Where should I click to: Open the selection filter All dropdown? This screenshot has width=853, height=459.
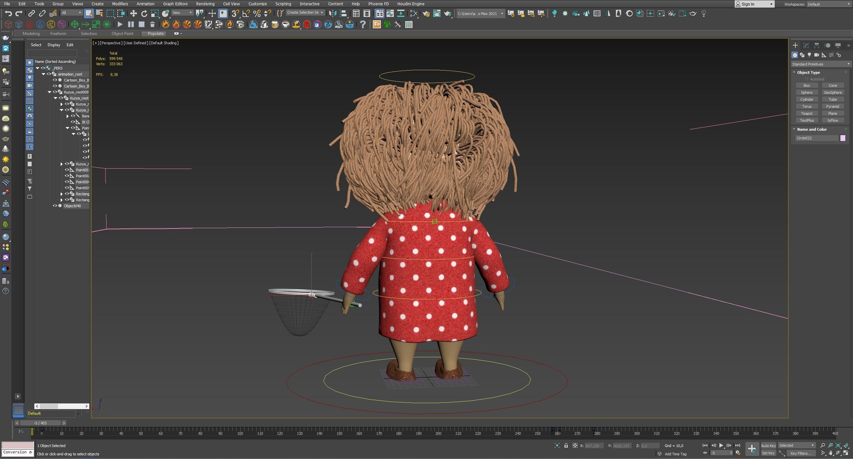point(71,13)
